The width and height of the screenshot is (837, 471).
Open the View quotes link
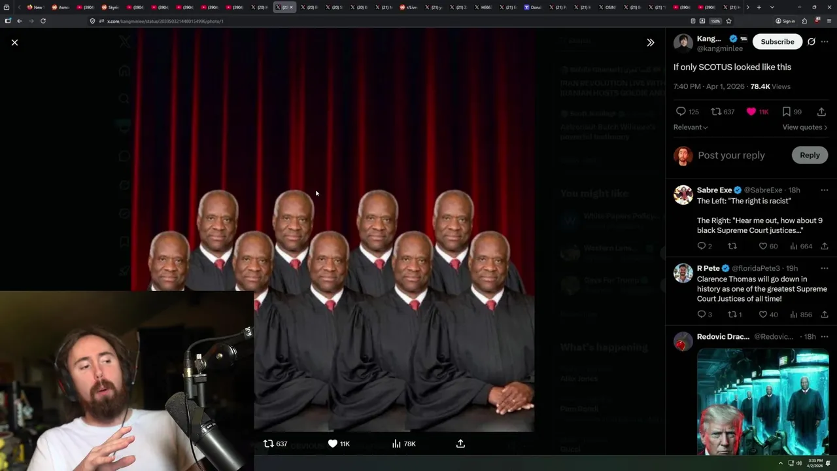pos(805,127)
